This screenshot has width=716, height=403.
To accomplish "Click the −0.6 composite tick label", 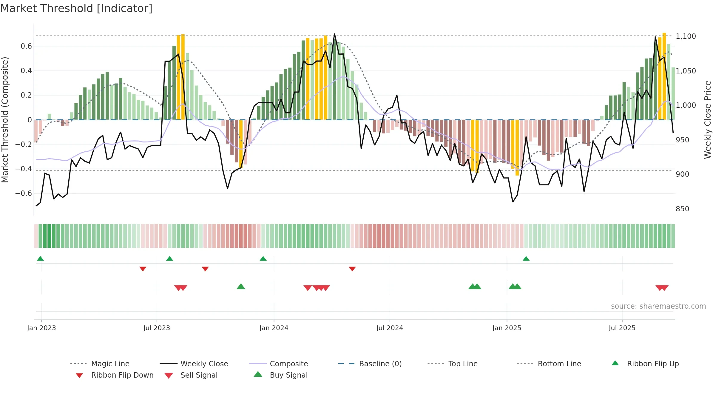I will [x=24, y=193].
